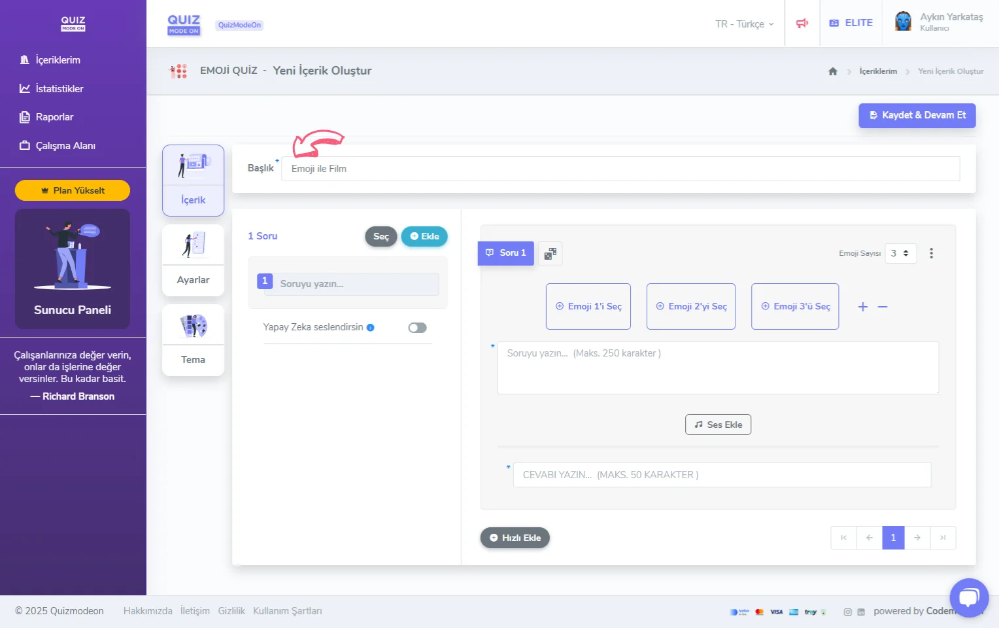
Task: Open the chat support bubble
Action: [x=969, y=597]
